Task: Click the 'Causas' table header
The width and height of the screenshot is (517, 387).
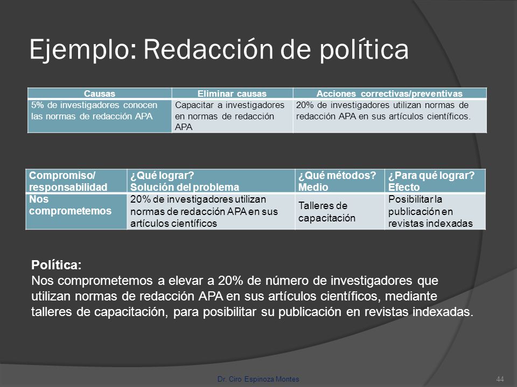Action: [100, 94]
